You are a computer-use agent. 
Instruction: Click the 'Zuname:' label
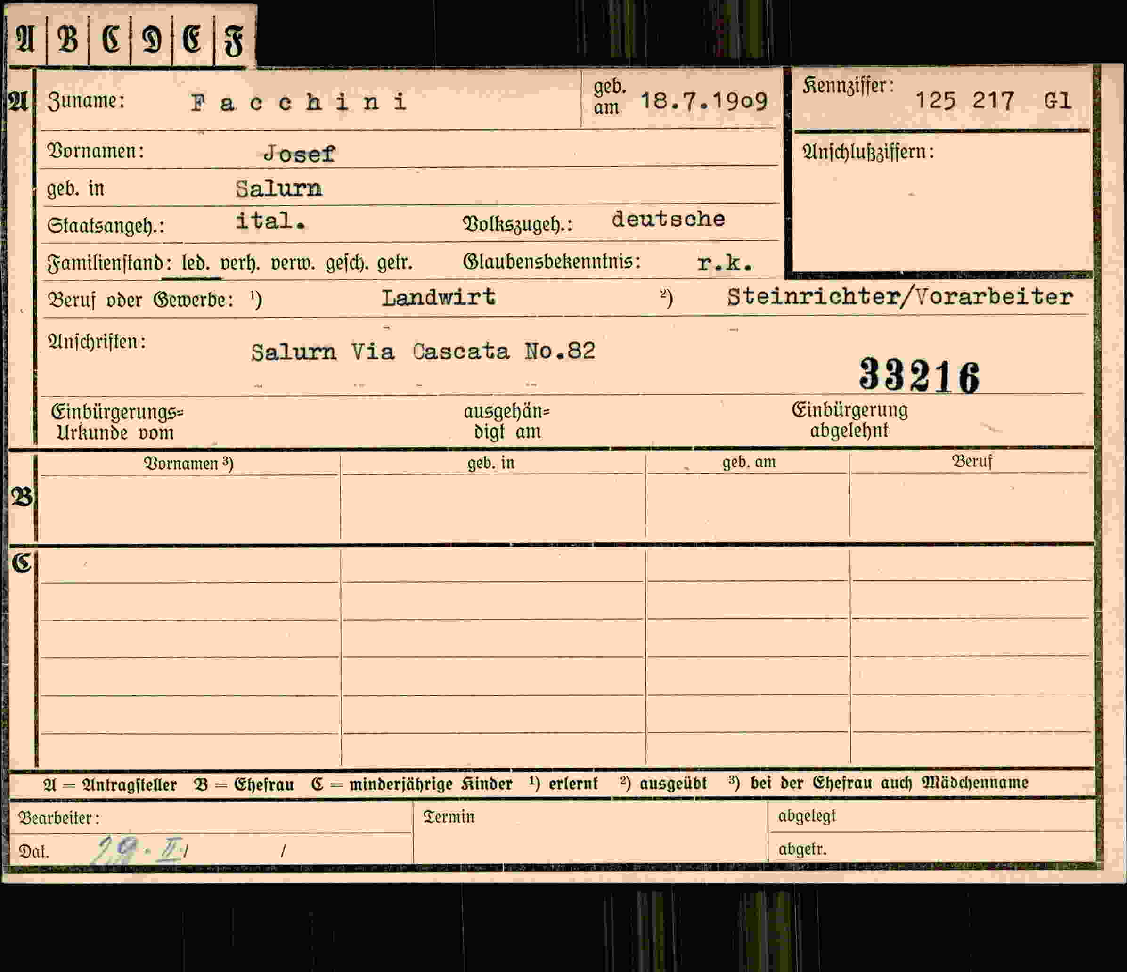(x=87, y=101)
